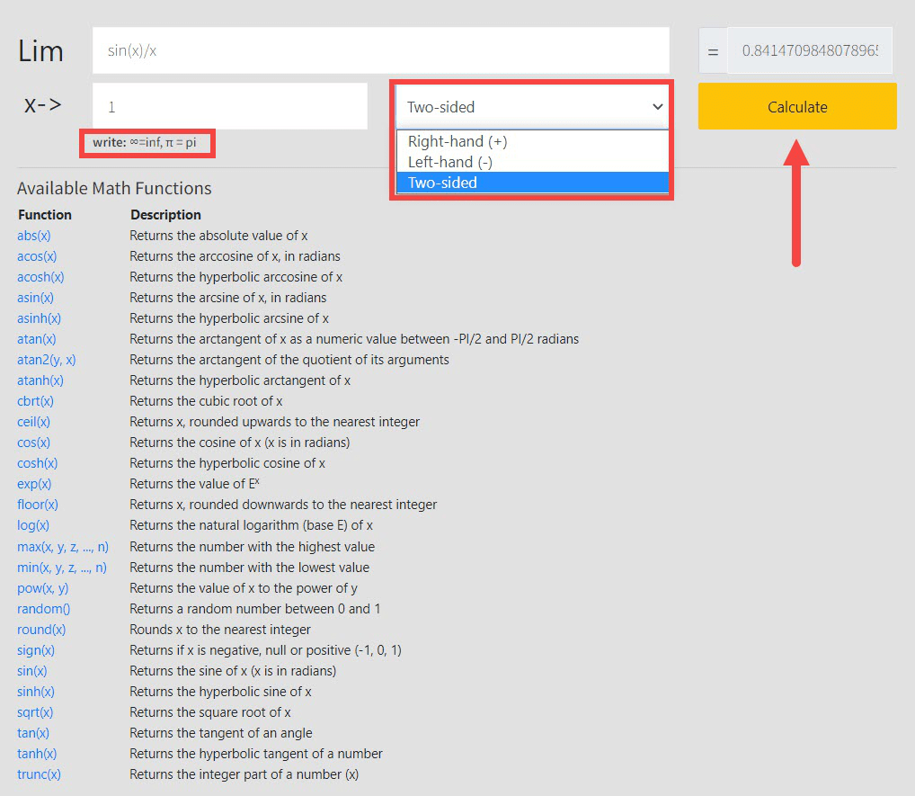Insert the acos(x) function link
This screenshot has height=796, width=915.
37,256
